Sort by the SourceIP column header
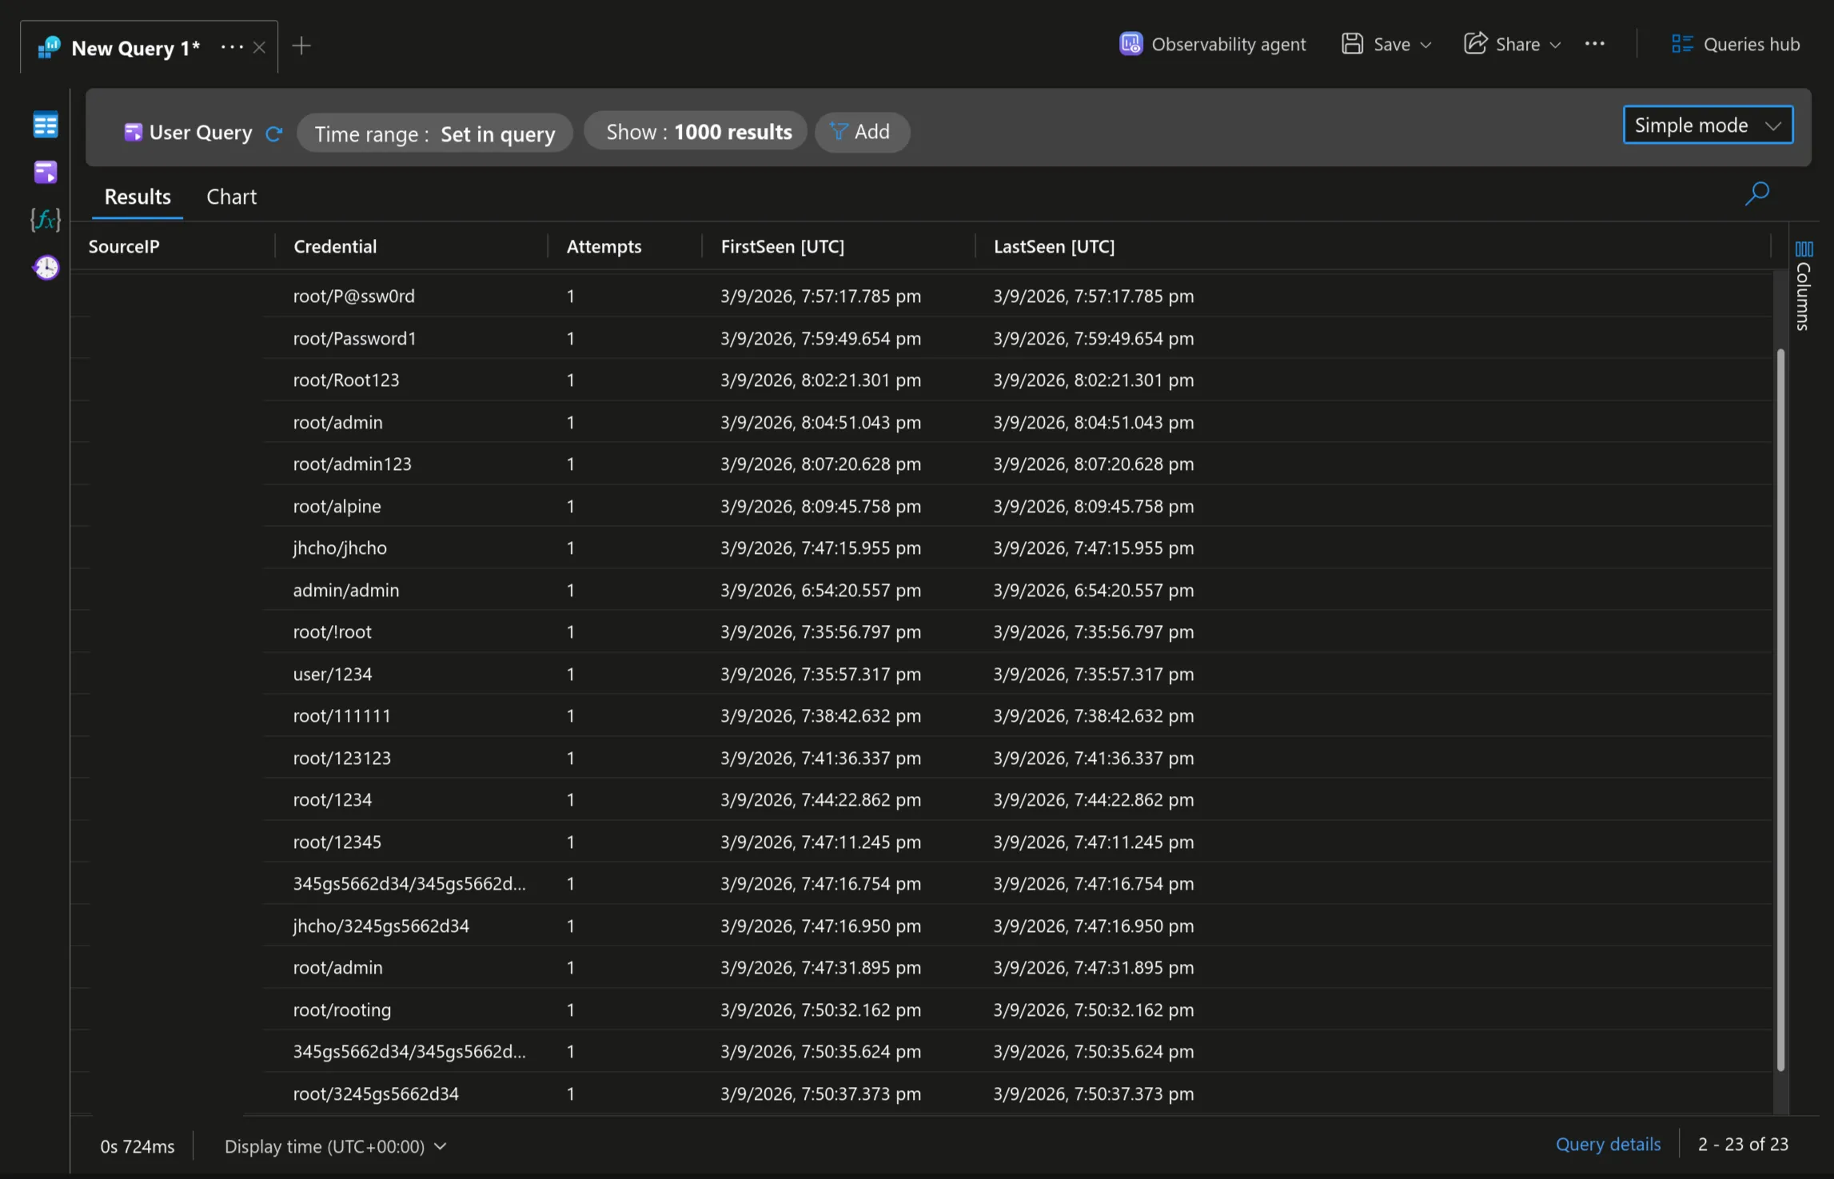Viewport: 1834px width, 1179px height. (x=124, y=246)
